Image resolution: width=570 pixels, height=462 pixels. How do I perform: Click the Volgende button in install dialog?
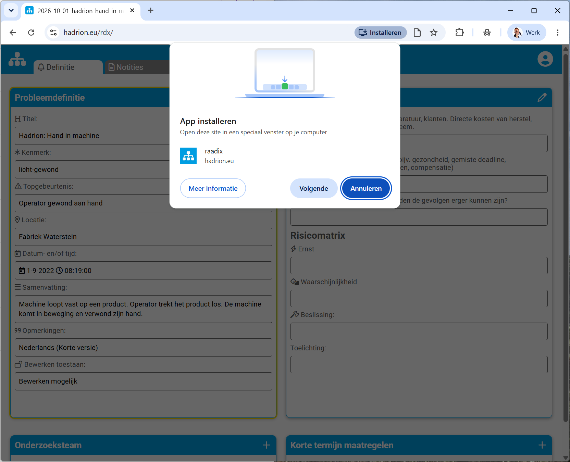pos(313,188)
